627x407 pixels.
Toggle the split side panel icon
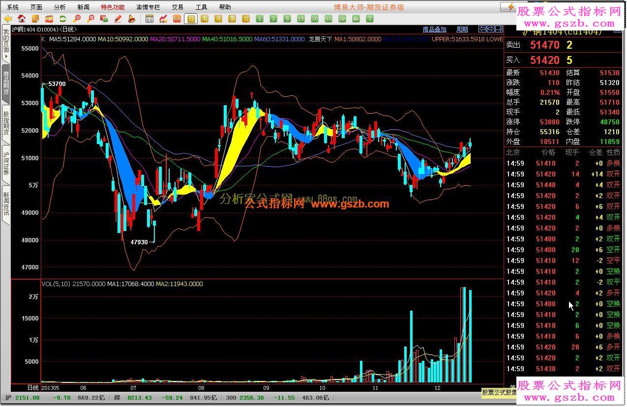pyautogui.click(x=498, y=29)
